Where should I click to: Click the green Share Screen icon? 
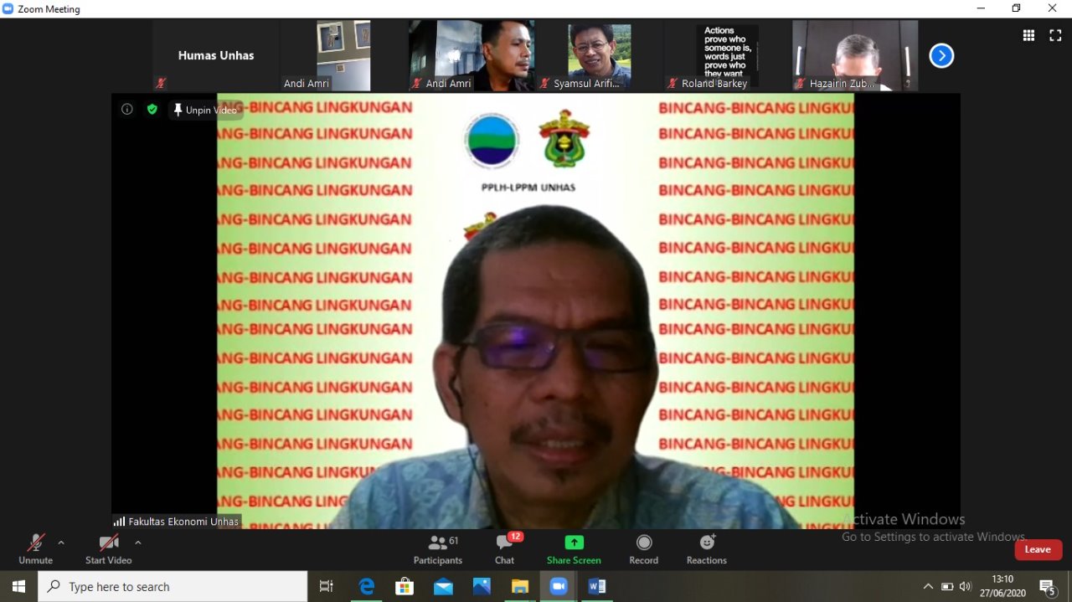pyautogui.click(x=574, y=543)
